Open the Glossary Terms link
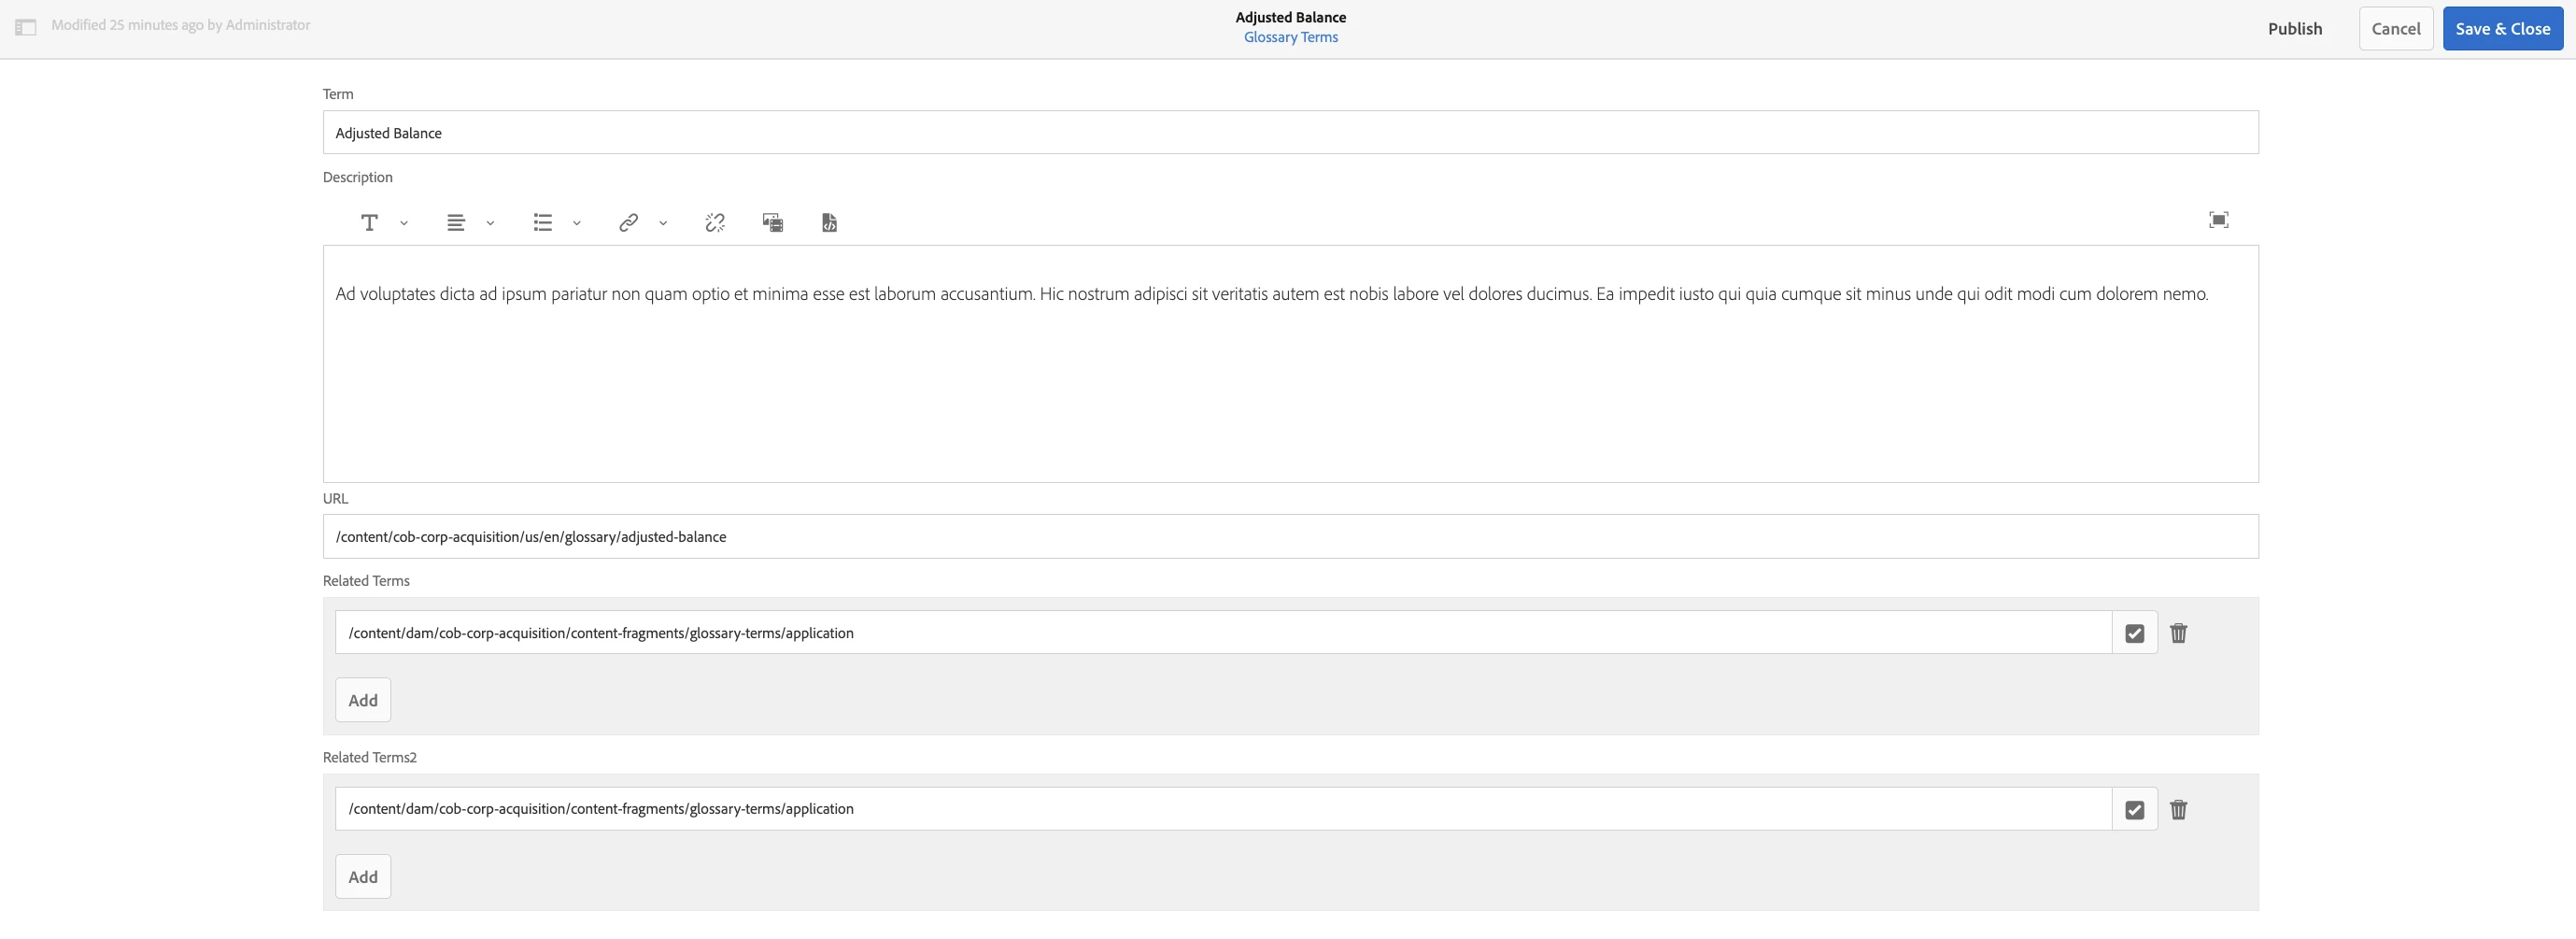 [1290, 37]
